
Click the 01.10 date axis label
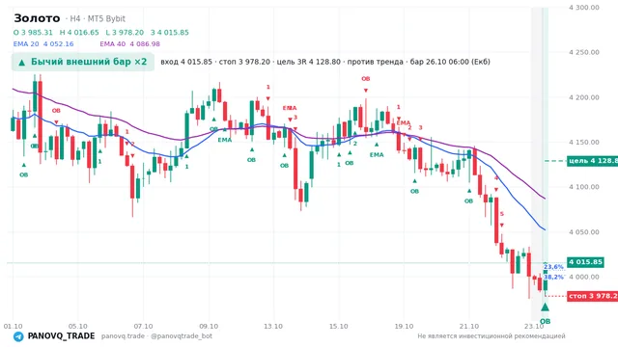coord(13,326)
